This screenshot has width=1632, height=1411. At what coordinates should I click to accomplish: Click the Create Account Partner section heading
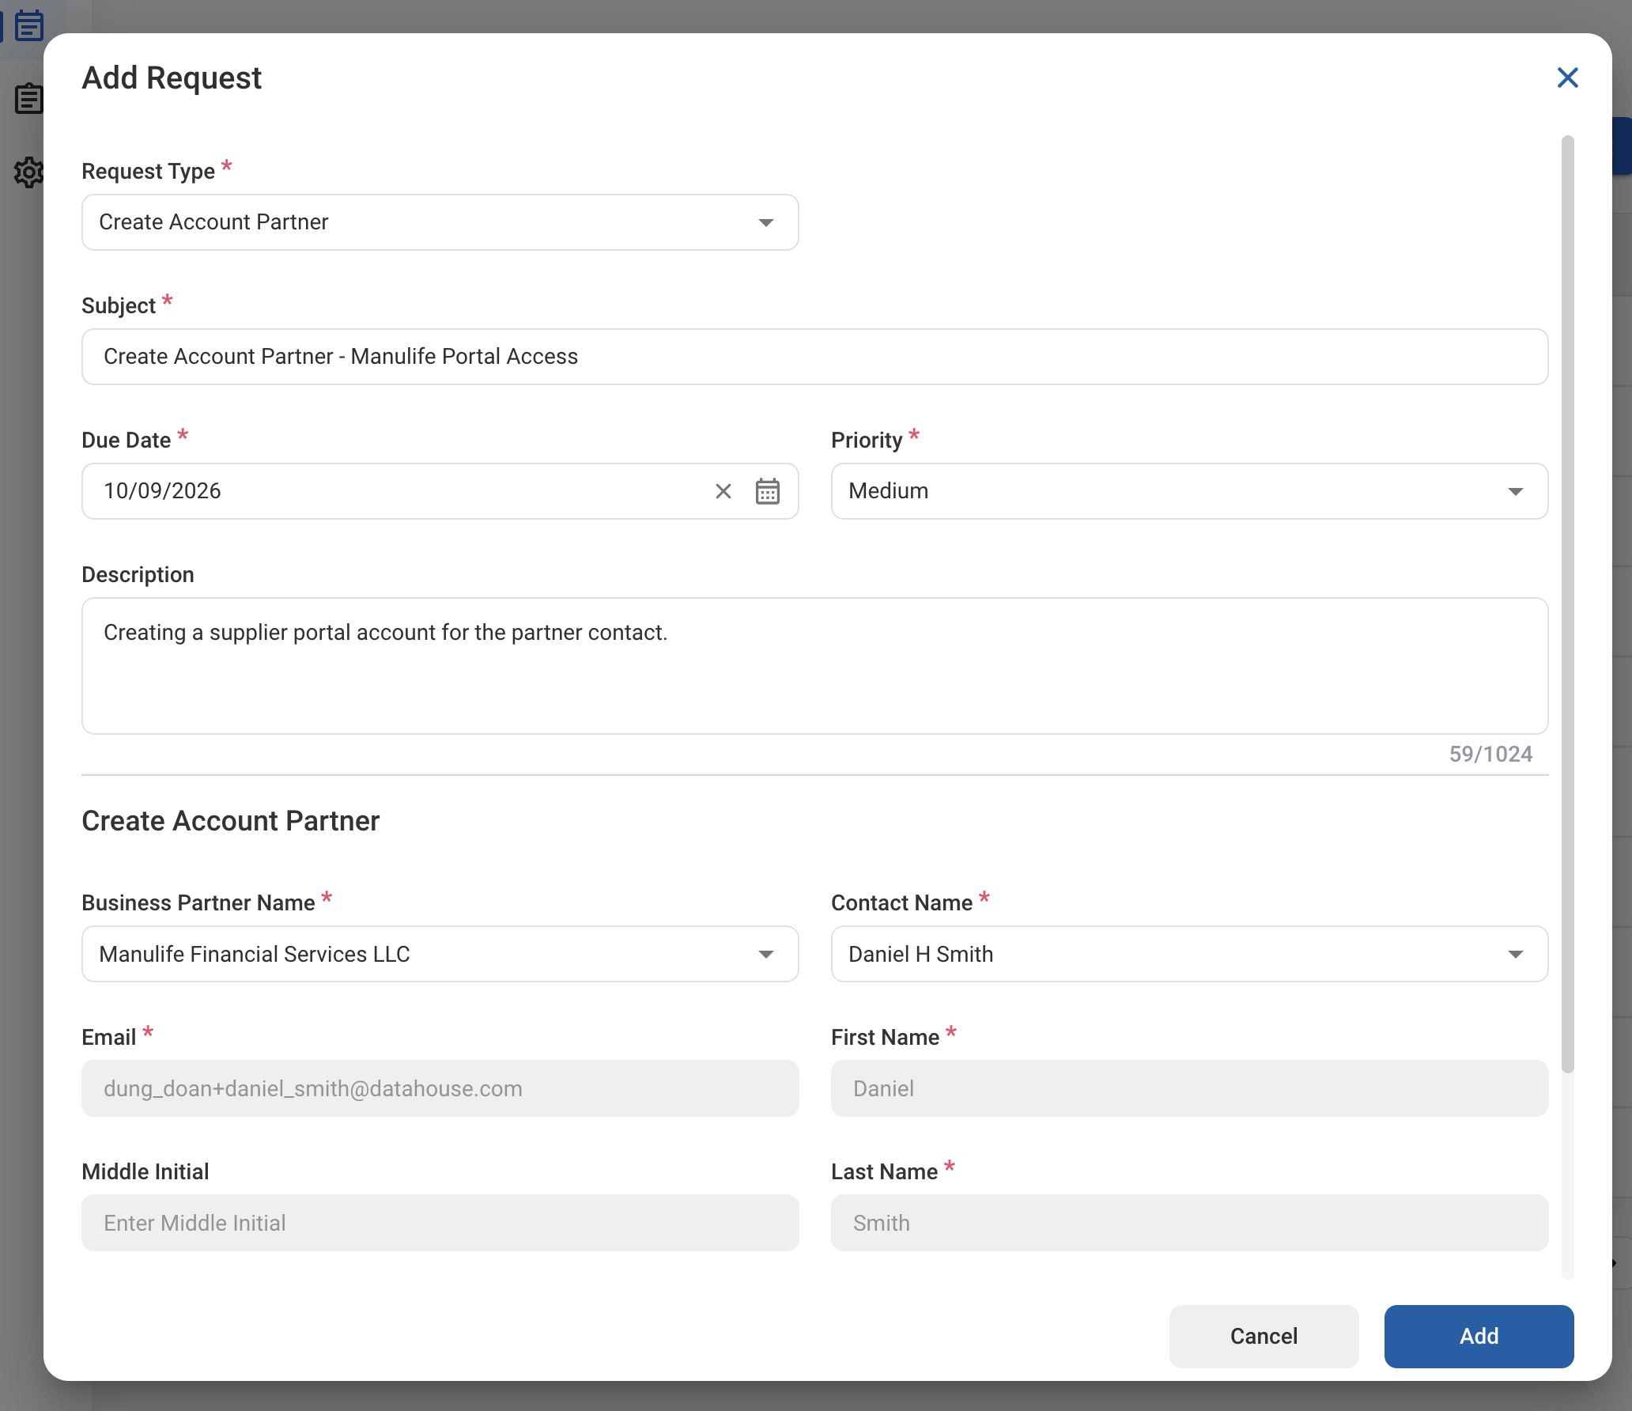[230, 821]
